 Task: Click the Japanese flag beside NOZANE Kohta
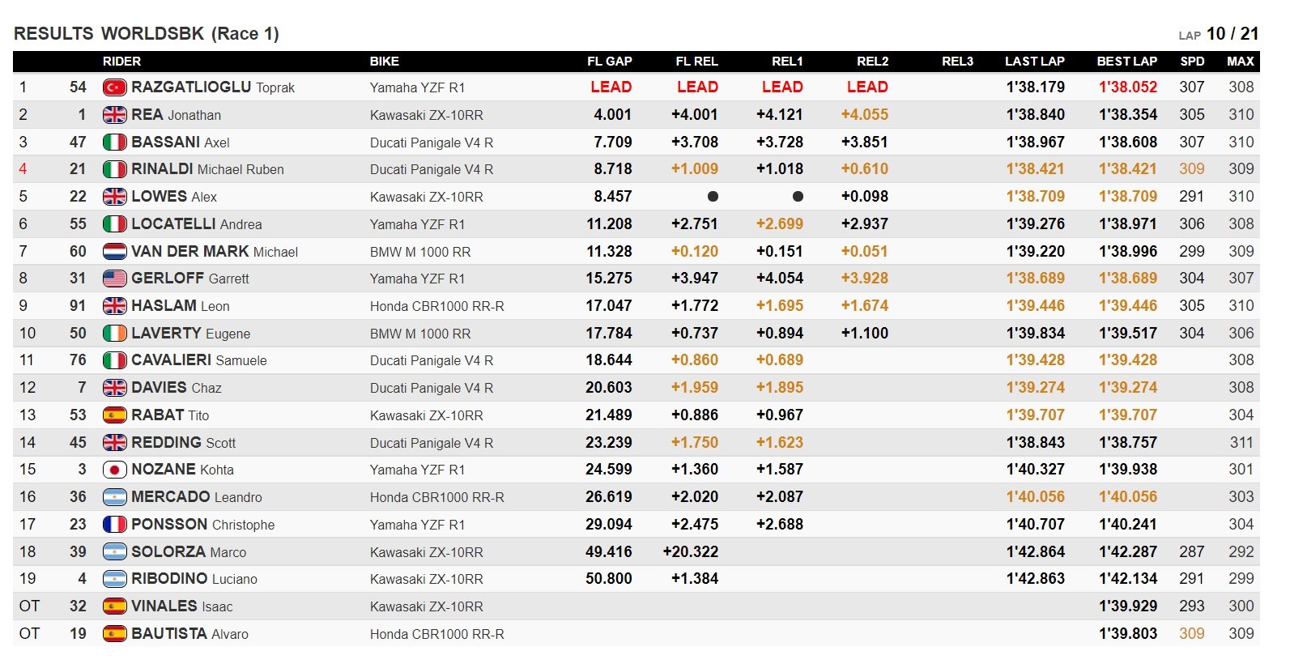pyautogui.click(x=114, y=470)
